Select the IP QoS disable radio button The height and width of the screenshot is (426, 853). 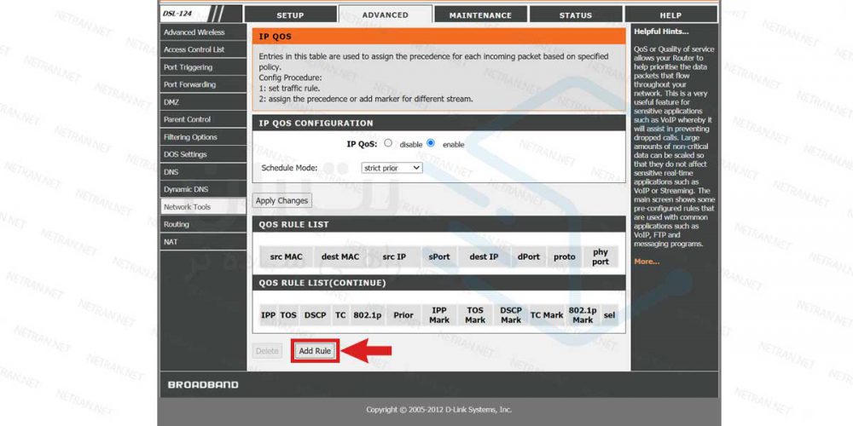coord(388,144)
